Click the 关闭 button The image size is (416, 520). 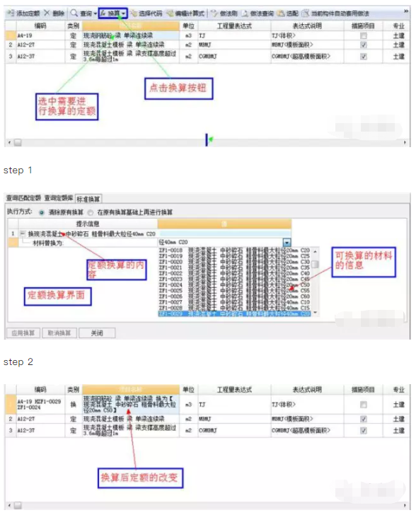[97, 333]
